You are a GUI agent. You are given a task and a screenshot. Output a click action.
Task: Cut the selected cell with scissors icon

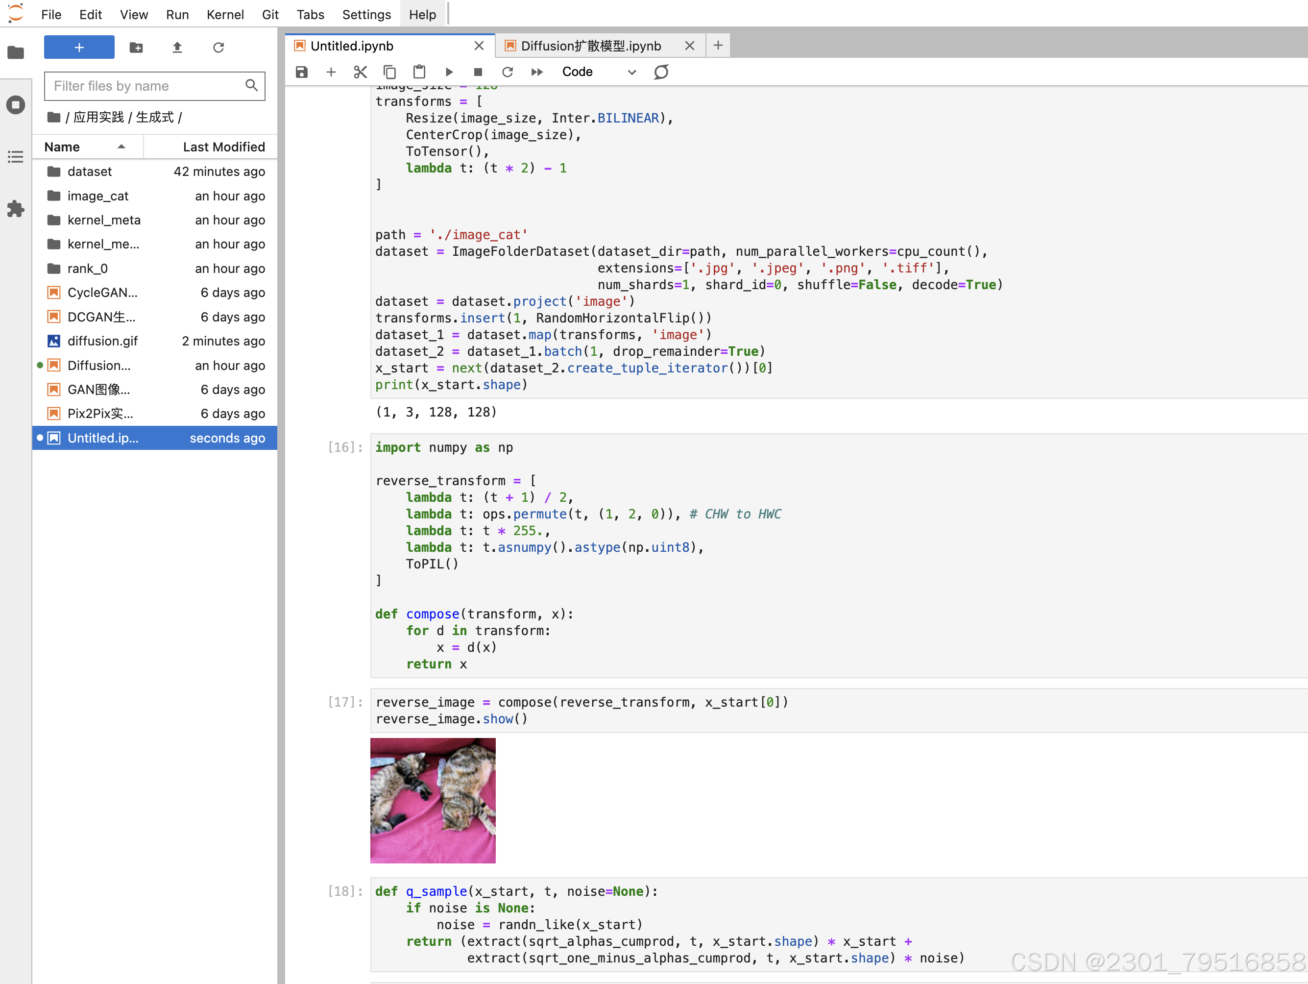click(x=360, y=72)
